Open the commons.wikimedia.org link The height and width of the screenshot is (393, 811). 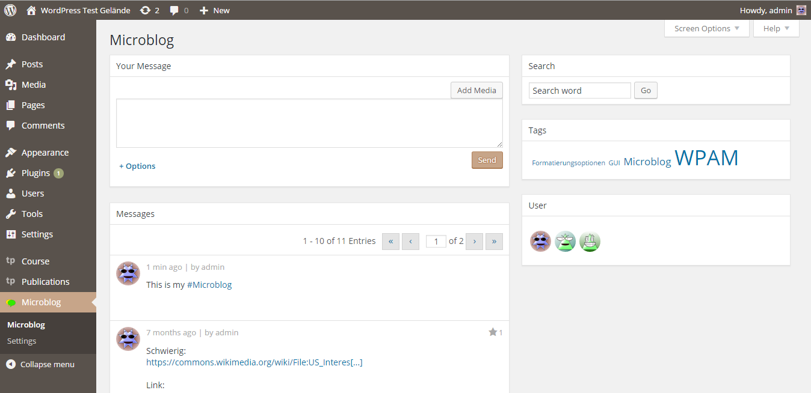click(254, 362)
